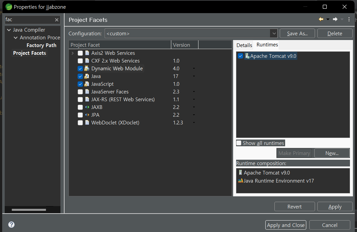The width and height of the screenshot is (357, 232).
Task: Click the left tree horizontal scrollbar
Action: (29, 210)
